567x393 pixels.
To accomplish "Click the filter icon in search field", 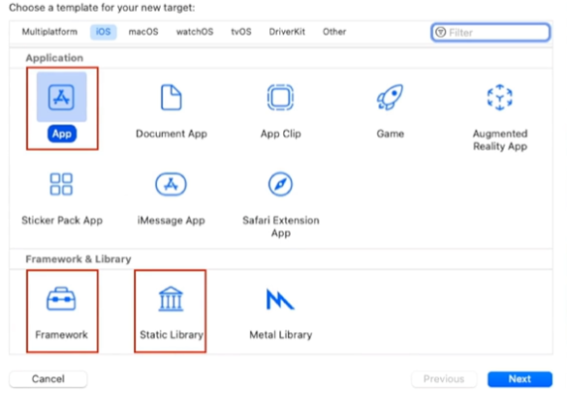I will click(440, 32).
